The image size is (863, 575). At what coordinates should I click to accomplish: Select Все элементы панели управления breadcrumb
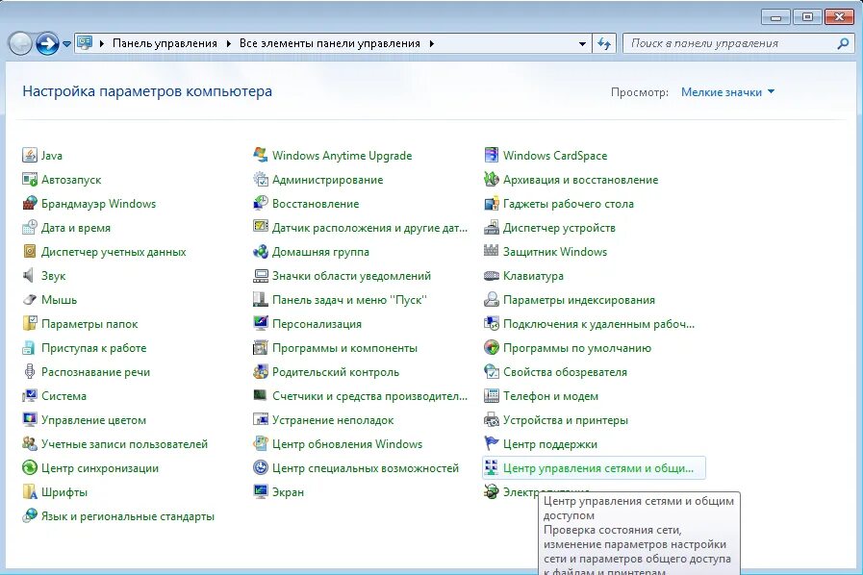(330, 43)
